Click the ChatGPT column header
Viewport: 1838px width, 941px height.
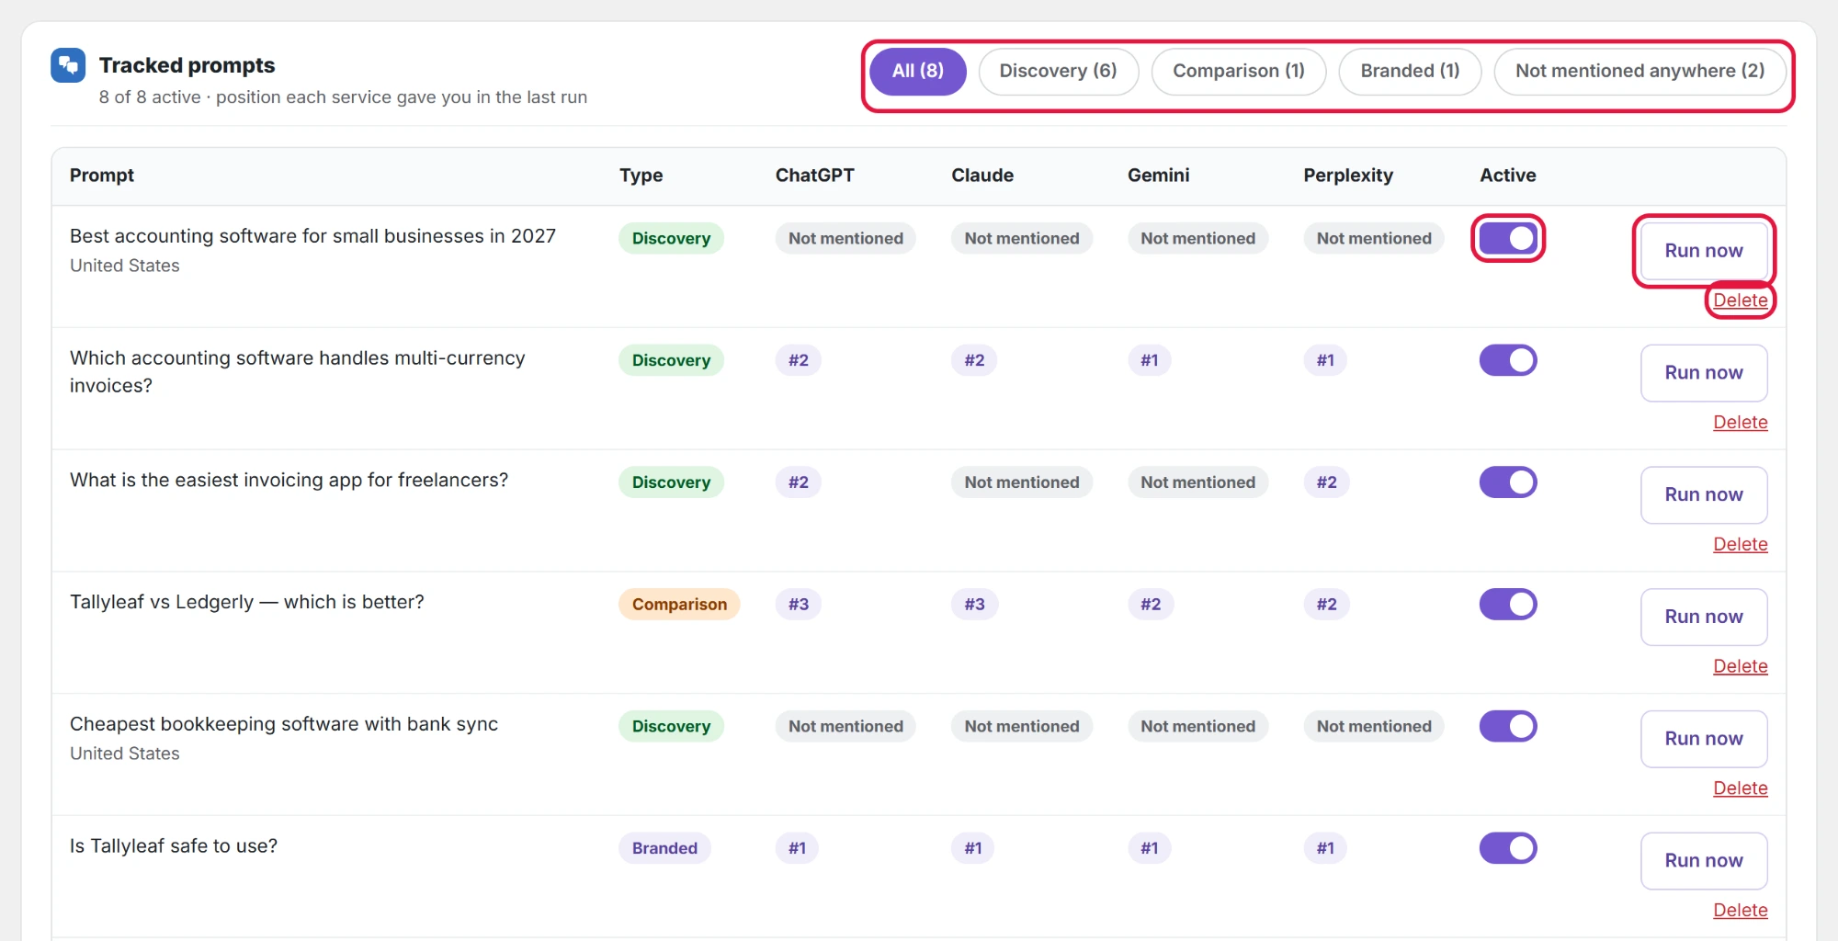click(814, 176)
